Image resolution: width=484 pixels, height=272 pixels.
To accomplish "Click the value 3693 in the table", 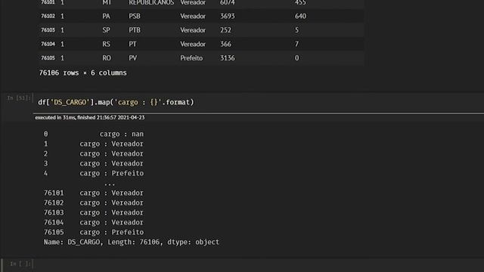I will pos(228,16).
